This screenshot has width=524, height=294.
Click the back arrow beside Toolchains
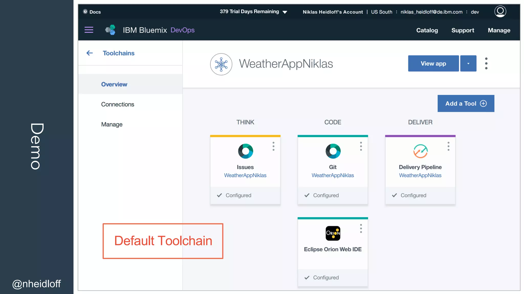click(90, 53)
